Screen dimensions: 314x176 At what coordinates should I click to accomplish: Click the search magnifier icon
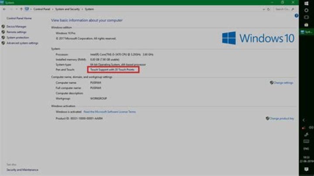click(x=293, y=9)
